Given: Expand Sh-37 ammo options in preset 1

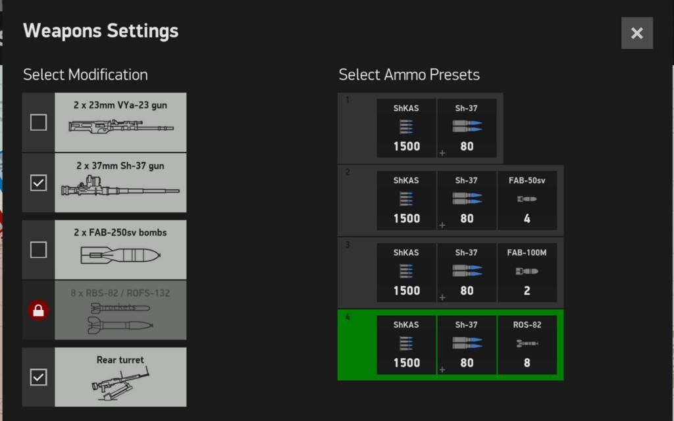Looking at the screenshot, I should click(x=442, y=153).
